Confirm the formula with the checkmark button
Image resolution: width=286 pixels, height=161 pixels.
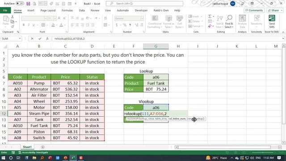[x=40, y=39]
